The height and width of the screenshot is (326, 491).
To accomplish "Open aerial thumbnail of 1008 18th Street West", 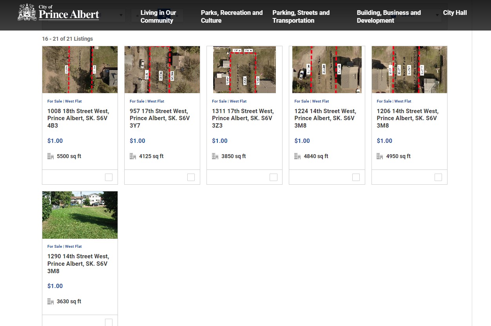I will [80, 70].
